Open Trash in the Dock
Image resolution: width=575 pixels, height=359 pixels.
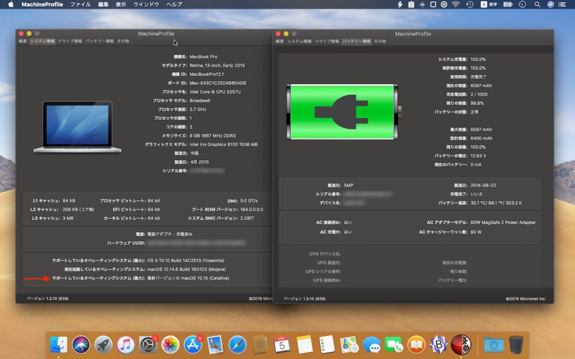[x=516, y=345]
